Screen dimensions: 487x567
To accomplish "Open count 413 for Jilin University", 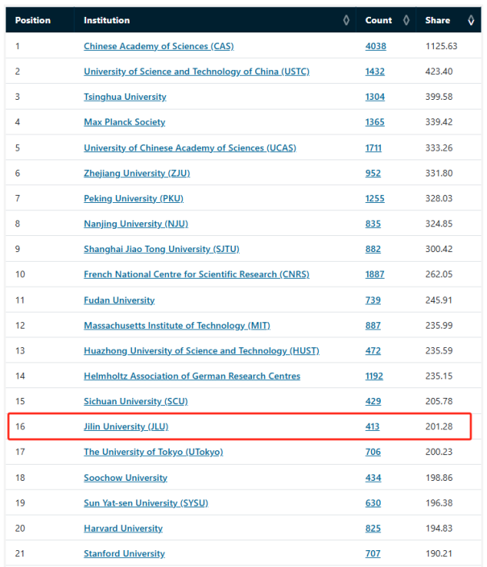I will pos(372,427).
